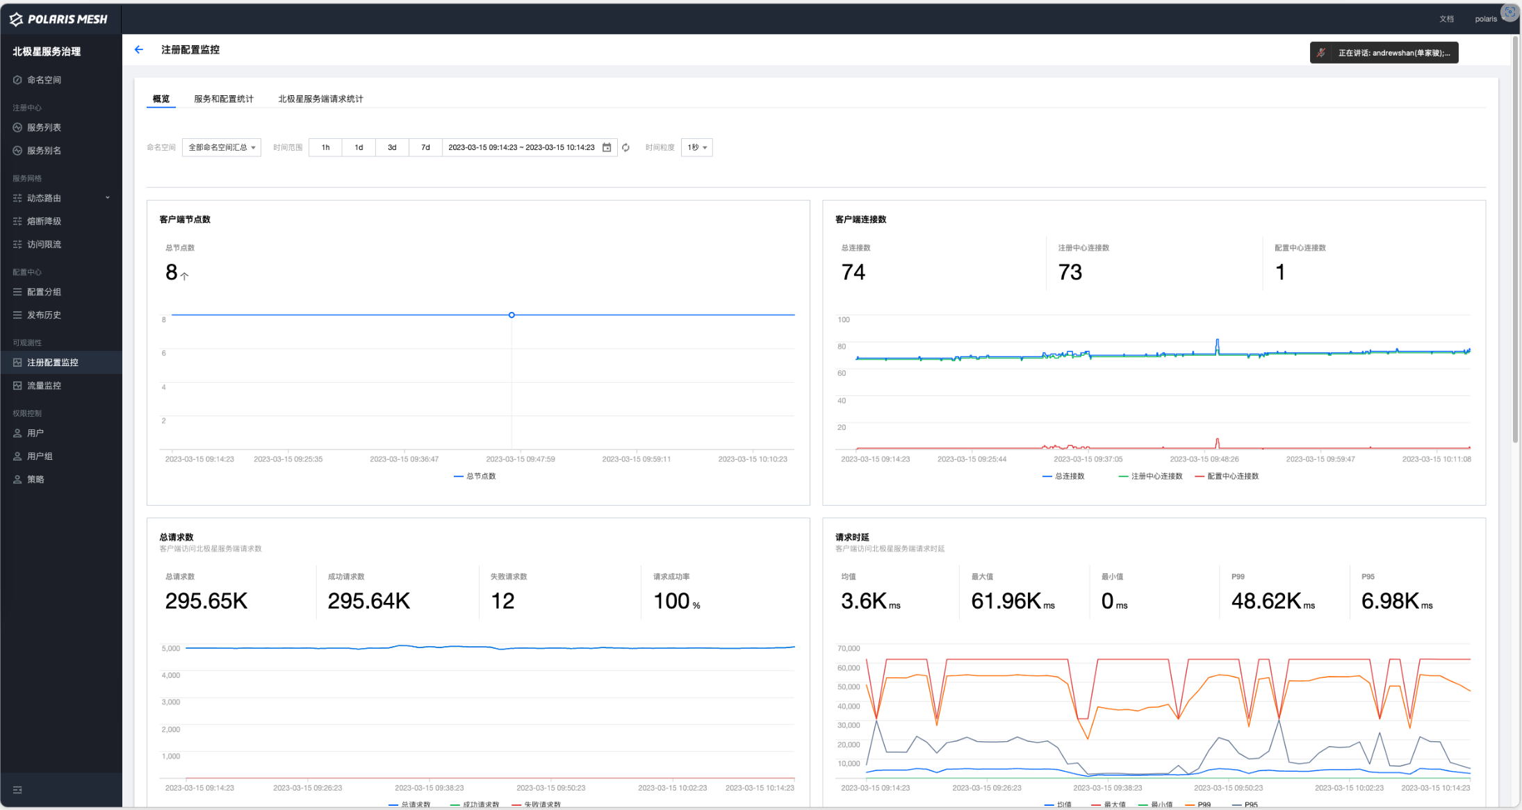1522x810 pixels.
Task: Collapse the sidebar using the bottom menu icon
Action: [x=17, y=790]
